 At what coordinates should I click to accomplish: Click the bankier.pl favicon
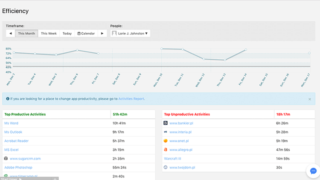(166, 123)
